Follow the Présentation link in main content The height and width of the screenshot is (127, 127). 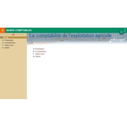(40, 49)
